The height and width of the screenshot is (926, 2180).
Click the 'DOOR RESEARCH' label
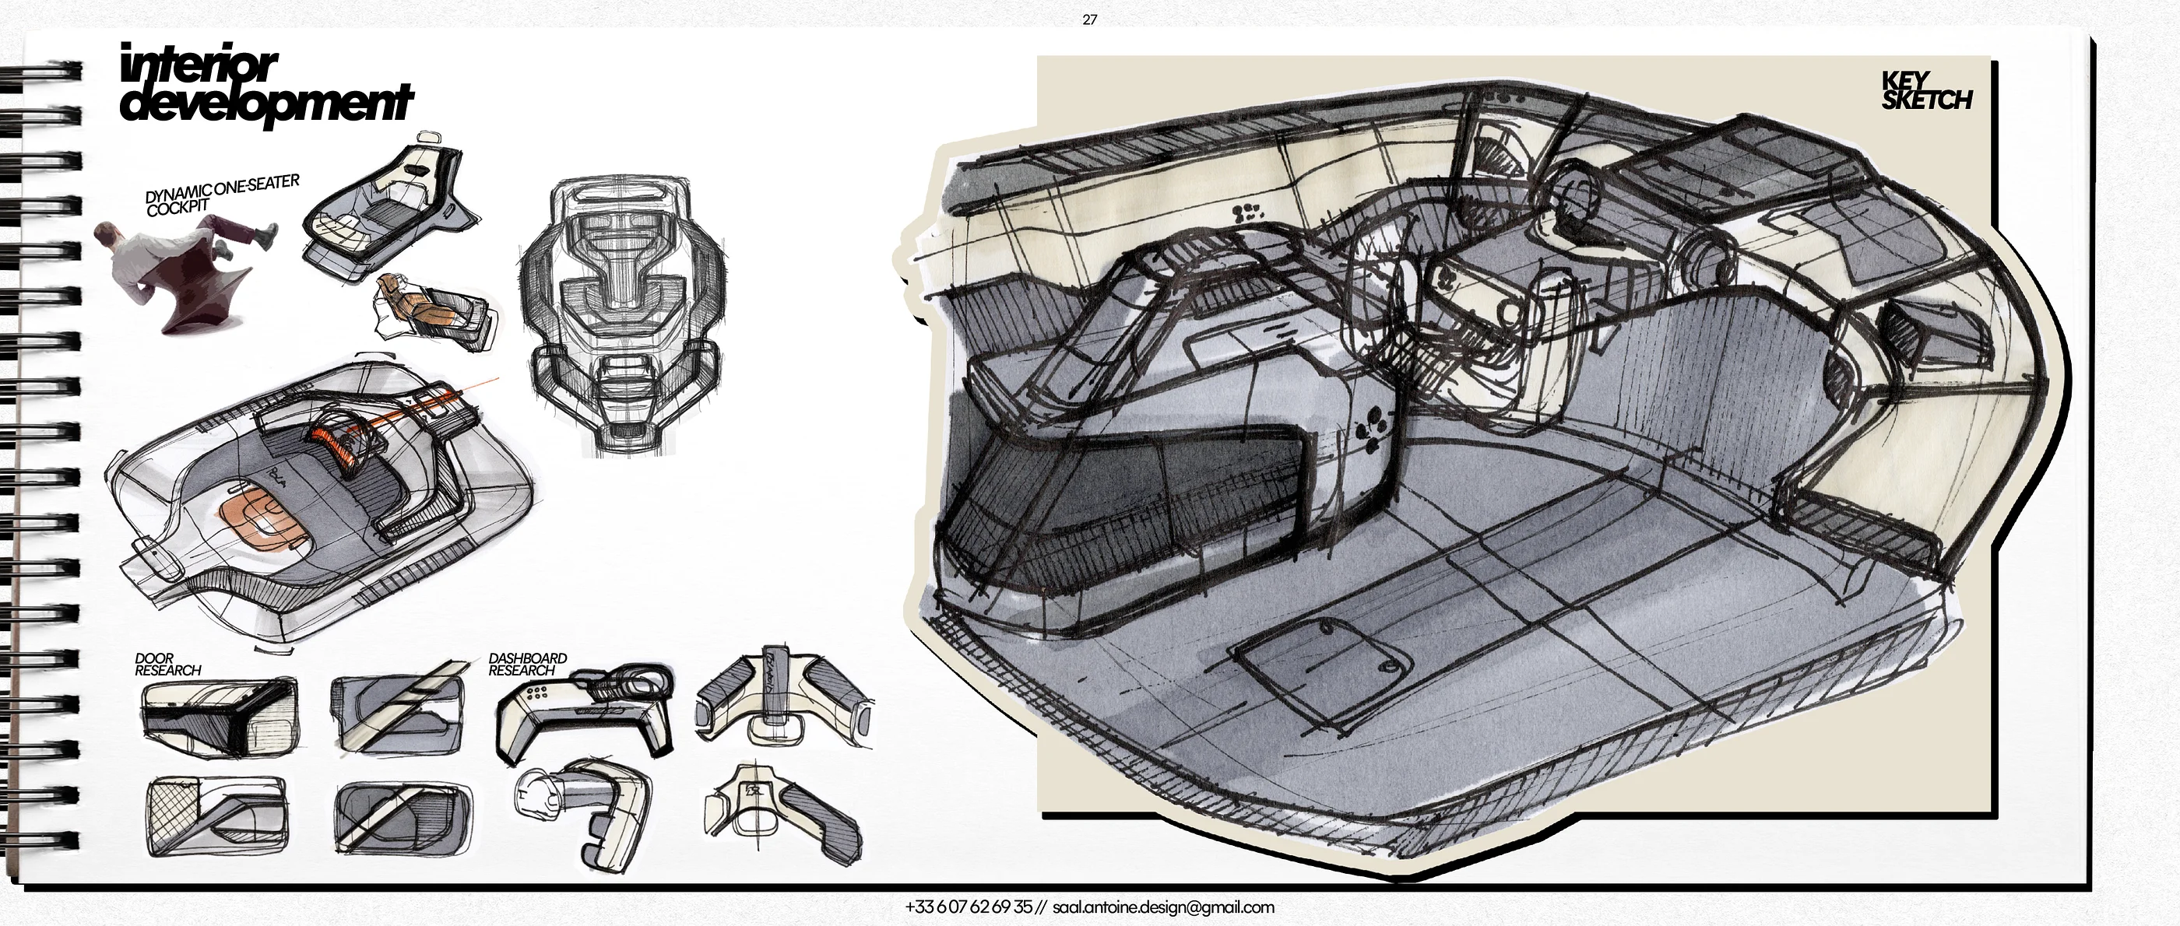(x=167, y=664)
